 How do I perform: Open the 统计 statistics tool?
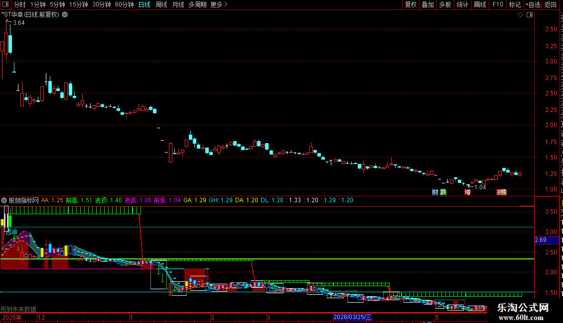click(462, 4)
